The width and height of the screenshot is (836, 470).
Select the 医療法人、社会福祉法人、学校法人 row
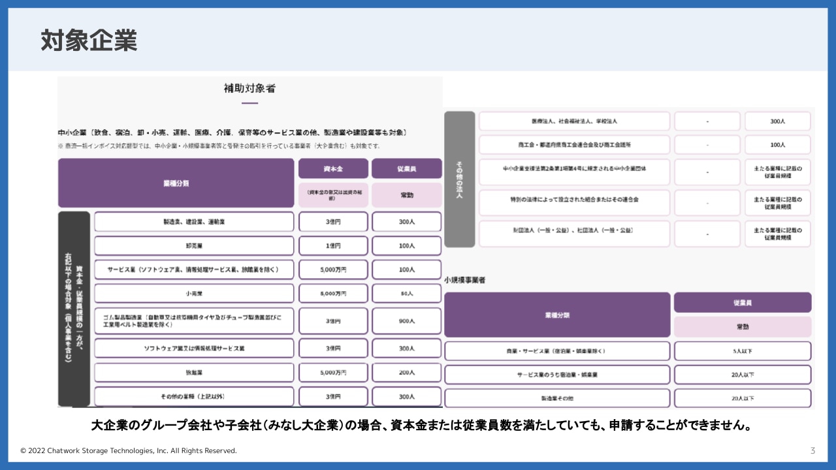[575, 121]
